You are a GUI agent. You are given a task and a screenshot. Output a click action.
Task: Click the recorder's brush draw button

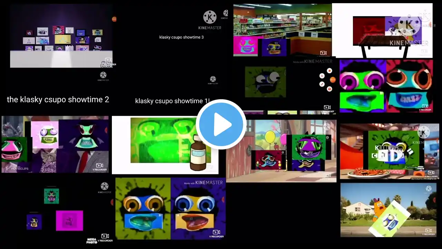coord(322,84)
